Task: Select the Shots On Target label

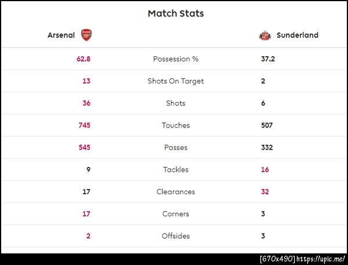Action: (x=176, y=81)
